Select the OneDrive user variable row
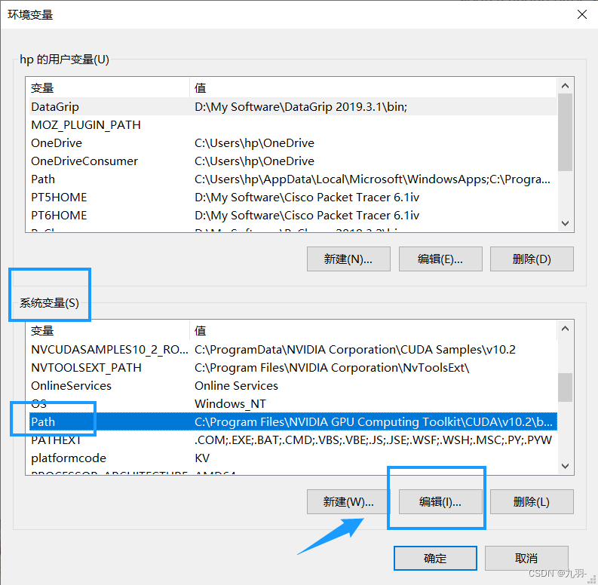Screen dimensions: 598x585 293,142
